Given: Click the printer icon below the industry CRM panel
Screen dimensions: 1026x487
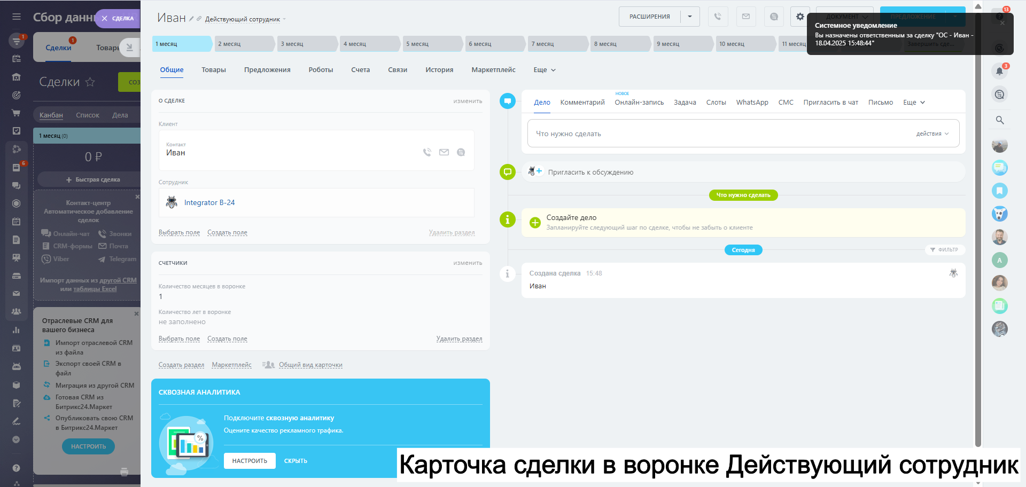Looking at the screenshot, I should (x=125, y=472).
